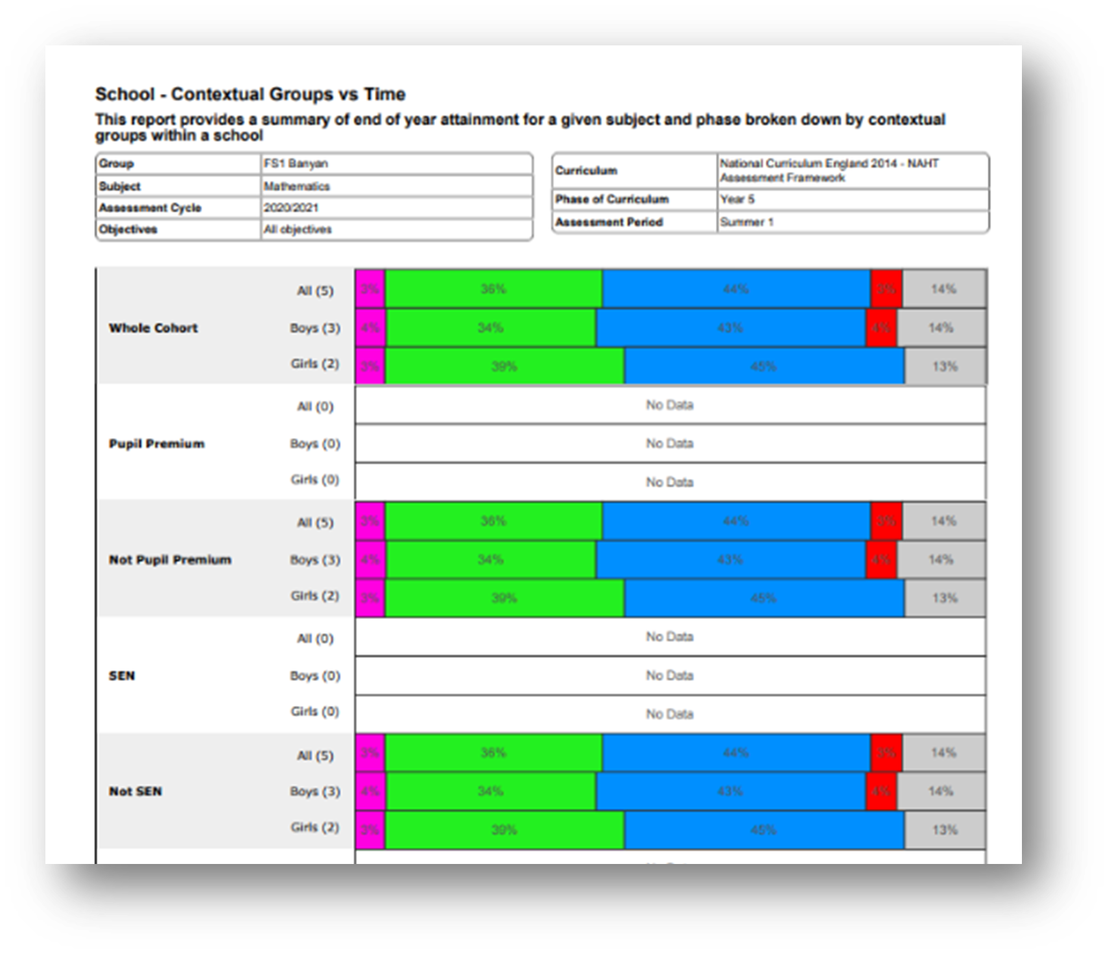The width and height of the screenshot is (1114, 956).
Task: Click the 'Not SEN' group label
Action: 136,791
